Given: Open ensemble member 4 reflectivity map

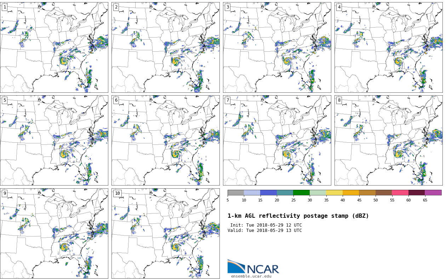Looking at the screenshot, I should click(x=389, y=47).
